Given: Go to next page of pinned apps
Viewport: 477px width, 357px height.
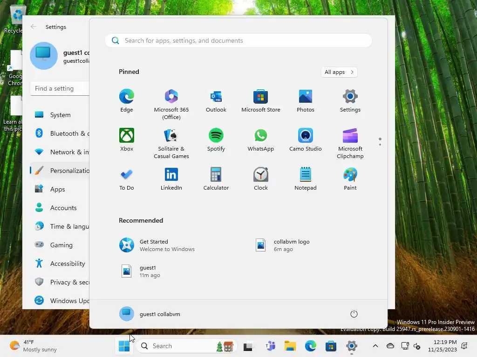Looking at the screenshot, I should pyautogui.click(x=380, y=145).
